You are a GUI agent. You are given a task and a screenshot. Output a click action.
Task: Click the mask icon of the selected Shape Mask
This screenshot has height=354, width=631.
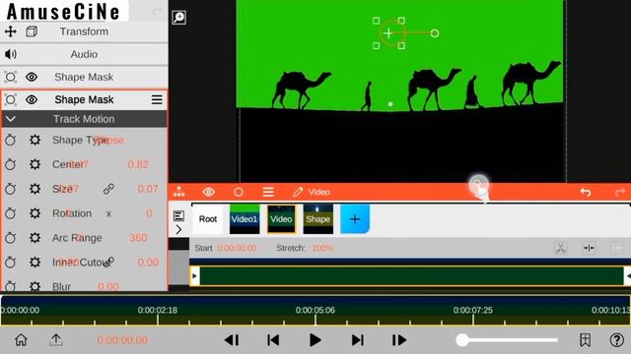pyautogui.click(x=11, y=99)
